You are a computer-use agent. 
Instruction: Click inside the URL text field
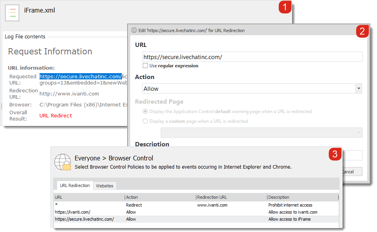[x=252, y=57]
